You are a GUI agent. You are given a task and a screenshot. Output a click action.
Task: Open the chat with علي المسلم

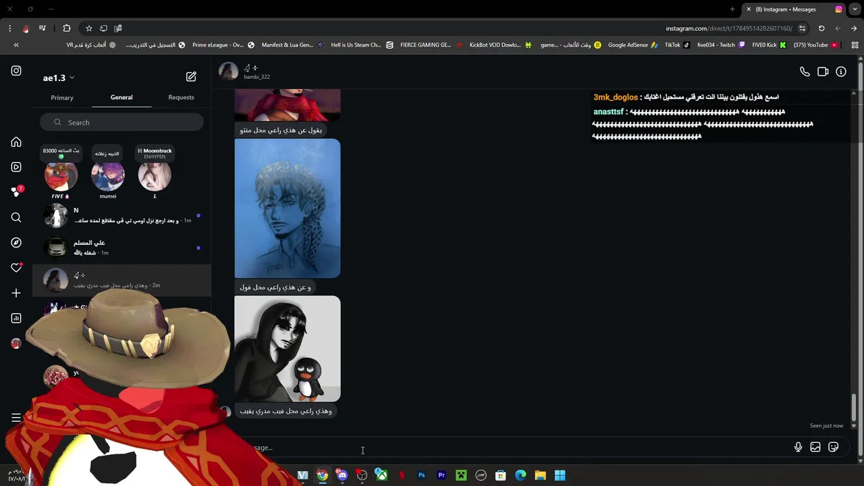tap(122, 248)
